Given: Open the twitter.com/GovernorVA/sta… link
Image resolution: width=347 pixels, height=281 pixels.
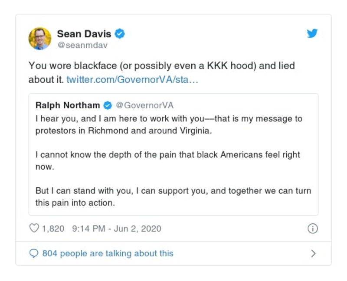Looking at the screenshot, I should pyautogui.click(x=132, y=80).
